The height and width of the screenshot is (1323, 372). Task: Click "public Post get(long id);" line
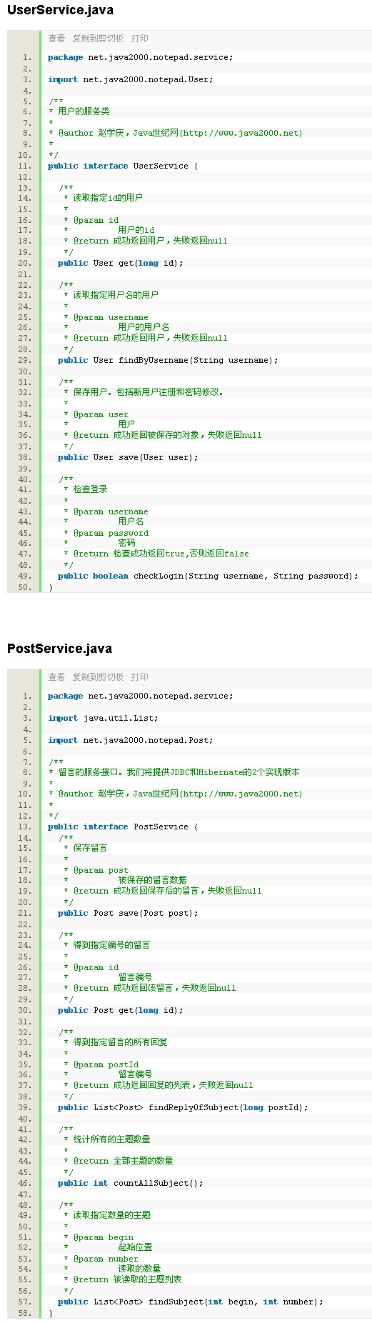[x=121, y=1010]
